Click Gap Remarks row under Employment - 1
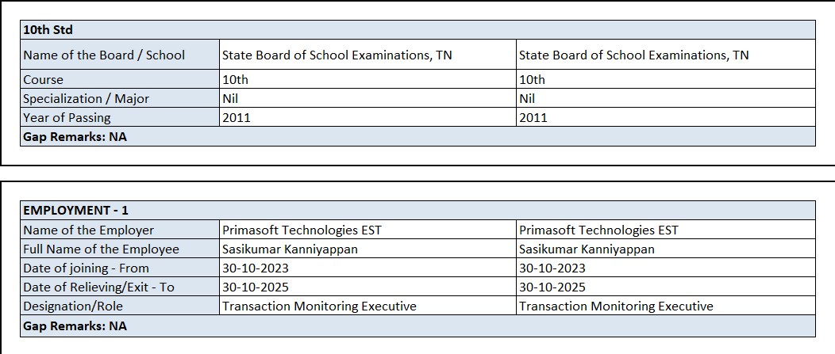Image resolution: width=835 pixels, height=354 pixels. point(75,325)
